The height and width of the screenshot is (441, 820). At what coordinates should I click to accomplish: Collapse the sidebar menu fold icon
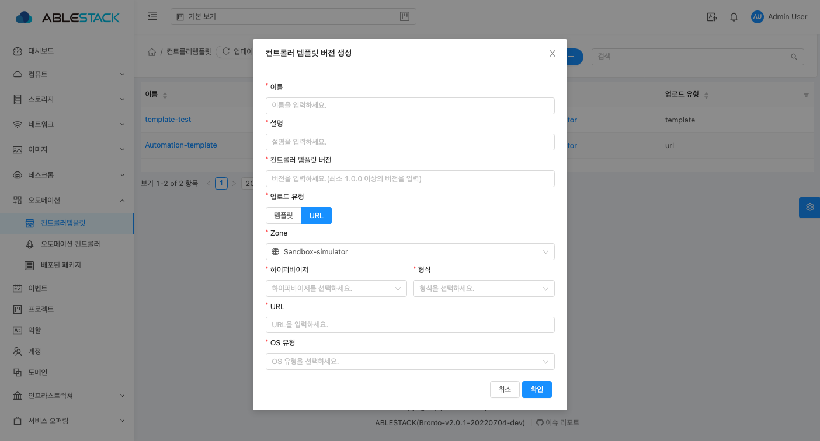152,16
